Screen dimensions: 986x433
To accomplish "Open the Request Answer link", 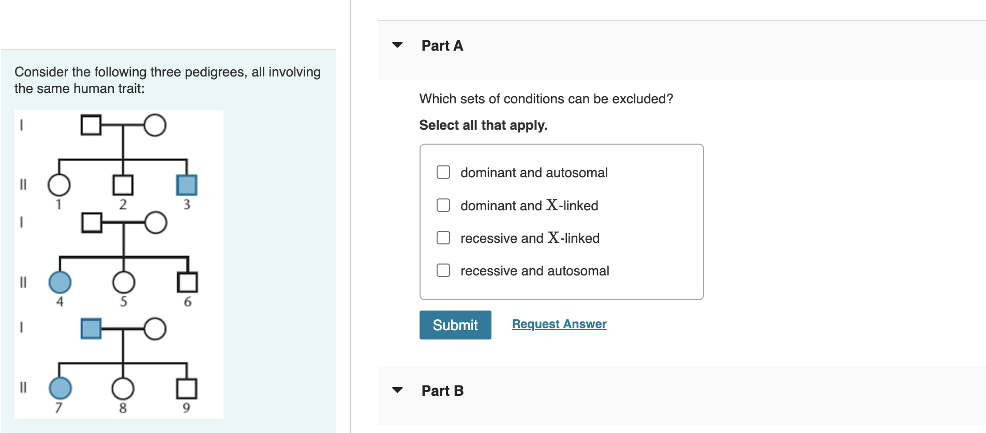I will (x=559, y=324).
